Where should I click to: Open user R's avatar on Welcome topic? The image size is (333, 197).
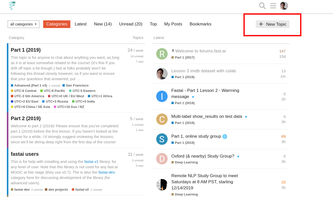162,54
